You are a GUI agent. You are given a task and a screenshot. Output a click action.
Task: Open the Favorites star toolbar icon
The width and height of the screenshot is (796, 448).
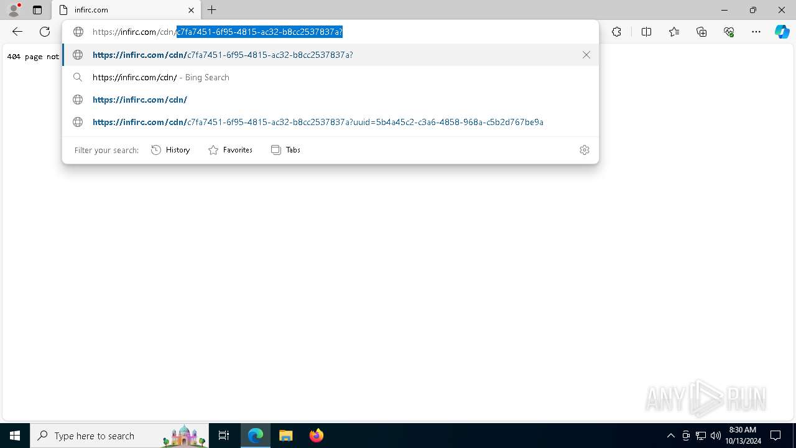click(x=674, y=32)
